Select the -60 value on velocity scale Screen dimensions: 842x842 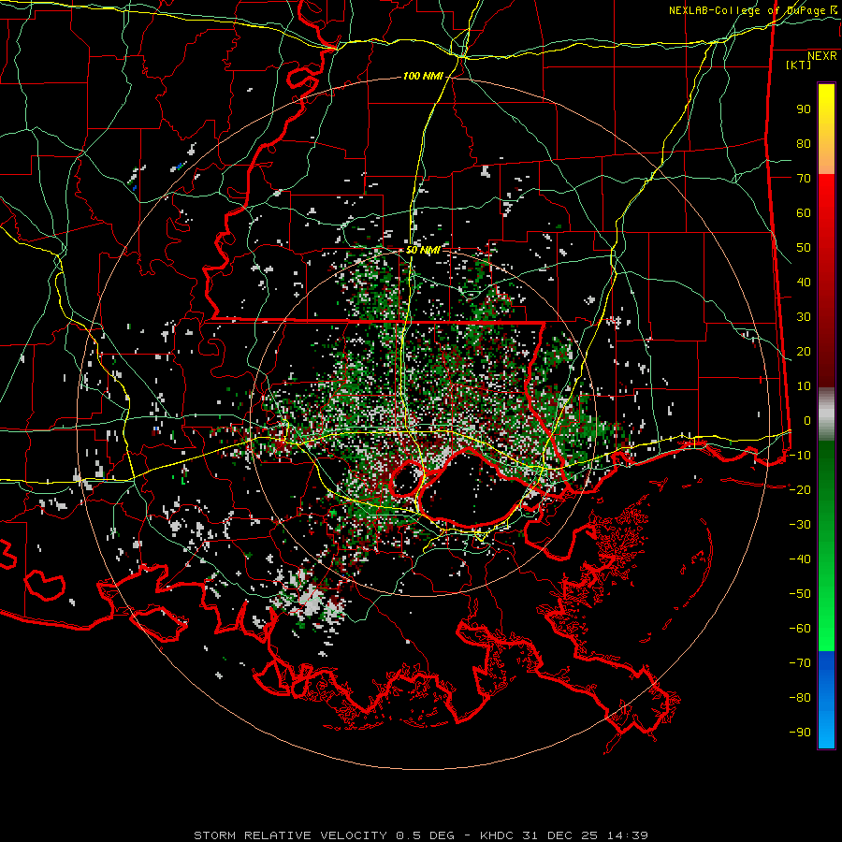pos(800,629)
